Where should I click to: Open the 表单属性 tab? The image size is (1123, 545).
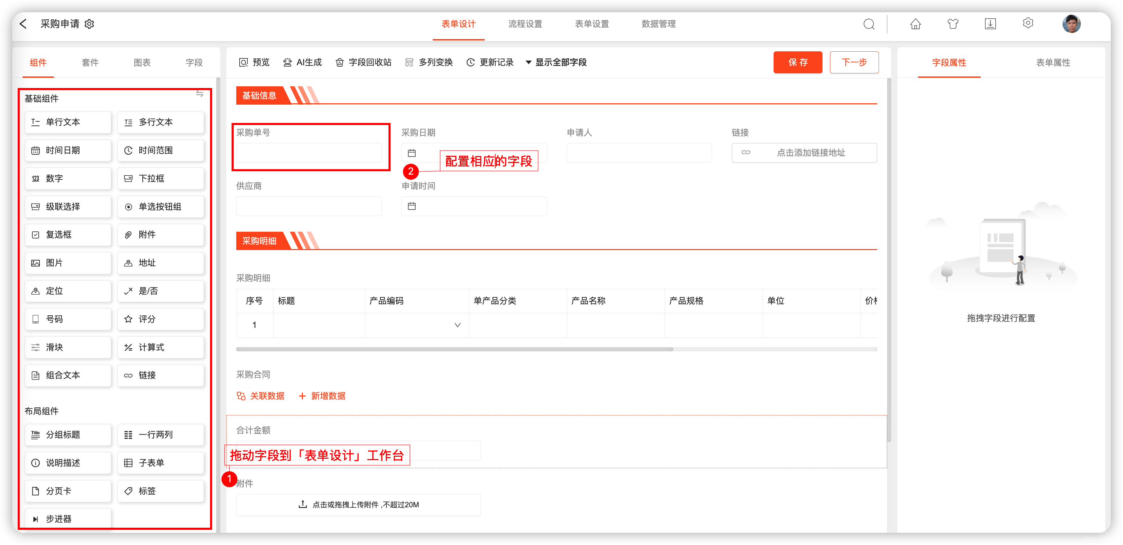[1053, 63]
